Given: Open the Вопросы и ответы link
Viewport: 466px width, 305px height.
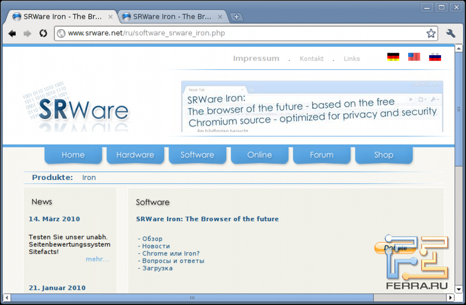Looking at the screenshot, I should (x=173, y=261).
